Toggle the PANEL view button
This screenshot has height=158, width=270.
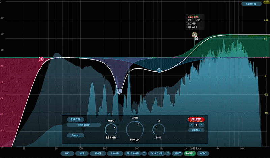190,154
